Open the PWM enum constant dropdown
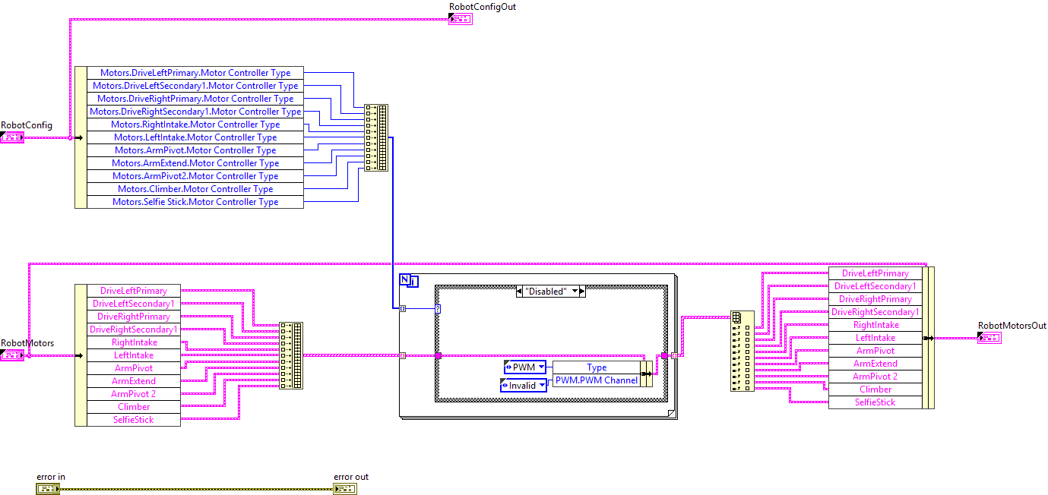This screenshot has width=1048, height=495. [540, 367]
